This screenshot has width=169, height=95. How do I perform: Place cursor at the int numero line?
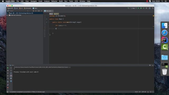coord(61,25)
